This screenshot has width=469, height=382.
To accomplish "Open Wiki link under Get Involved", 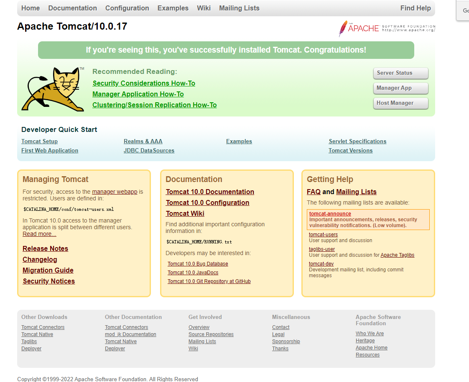I will [x=193, y=349].
